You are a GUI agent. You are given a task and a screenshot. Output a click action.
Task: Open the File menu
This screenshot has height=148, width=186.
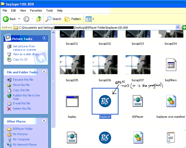coord(5,11)
